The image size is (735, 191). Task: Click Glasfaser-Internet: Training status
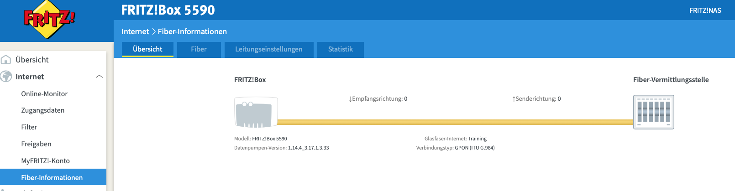[456, 139]
